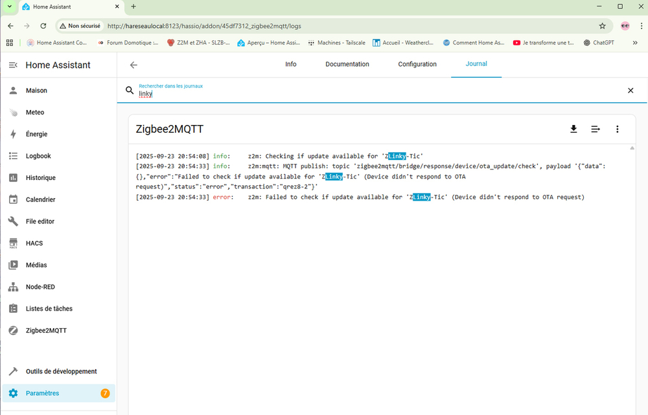Viewport: 648px width, 415px height.
Task: Open the Meteo dashboard
Action: tap(59, 112)
